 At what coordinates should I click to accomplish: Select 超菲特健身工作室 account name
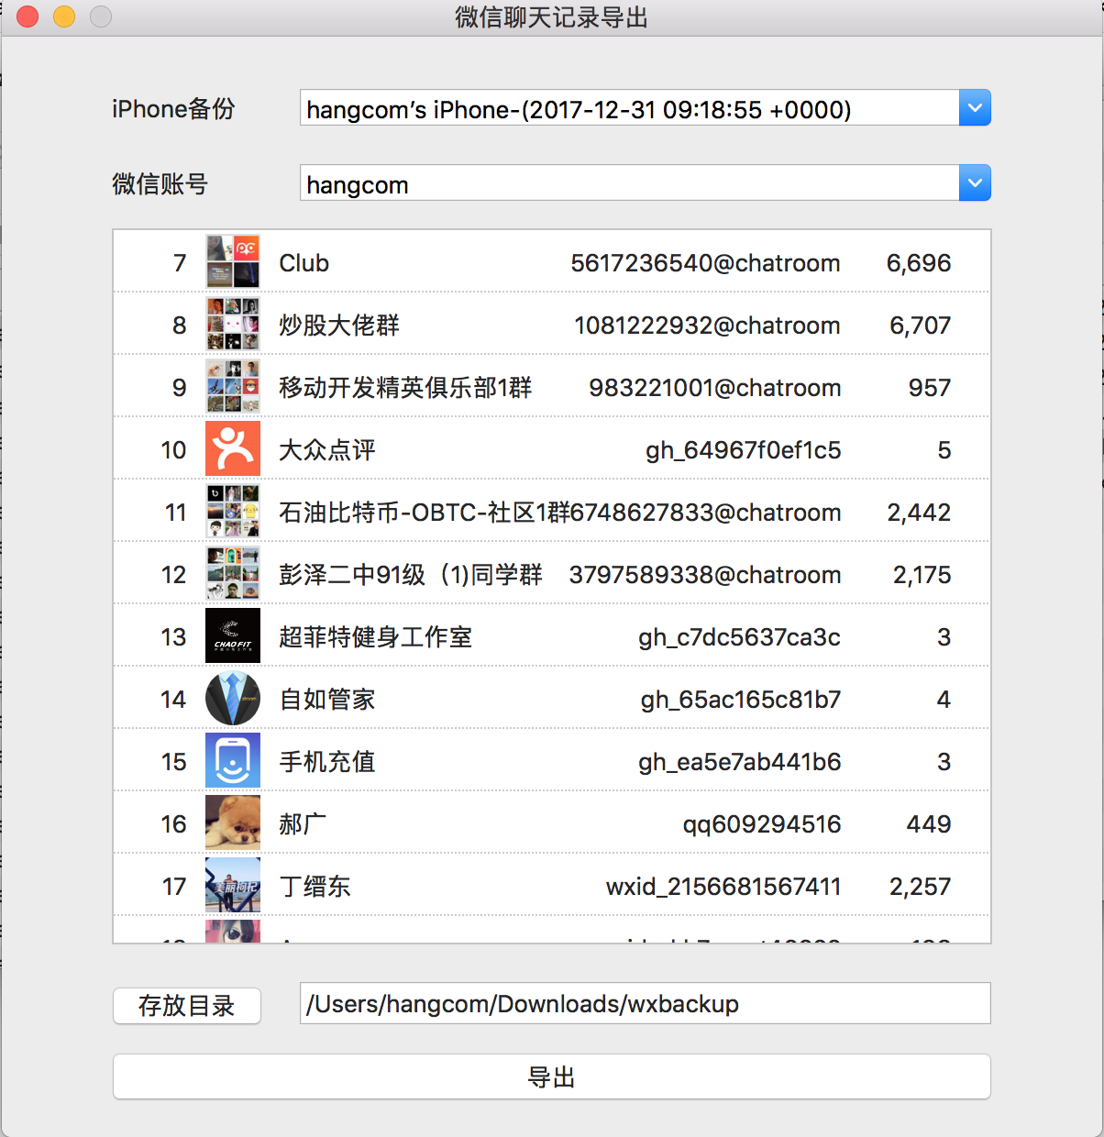tap(376, 637)
